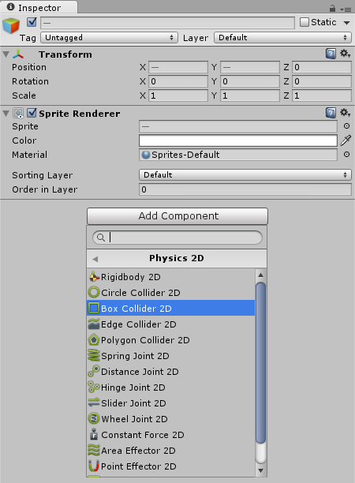Click the Position Z field
This screenshot has width=355, height=483.
(321, 67)
